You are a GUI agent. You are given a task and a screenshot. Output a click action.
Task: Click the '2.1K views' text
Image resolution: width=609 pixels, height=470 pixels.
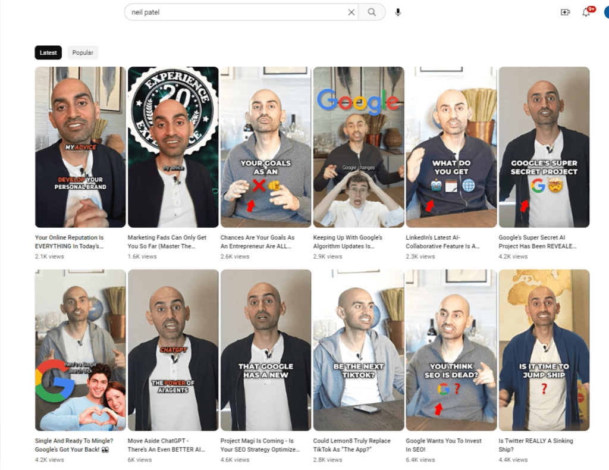(x=49, y=256)
